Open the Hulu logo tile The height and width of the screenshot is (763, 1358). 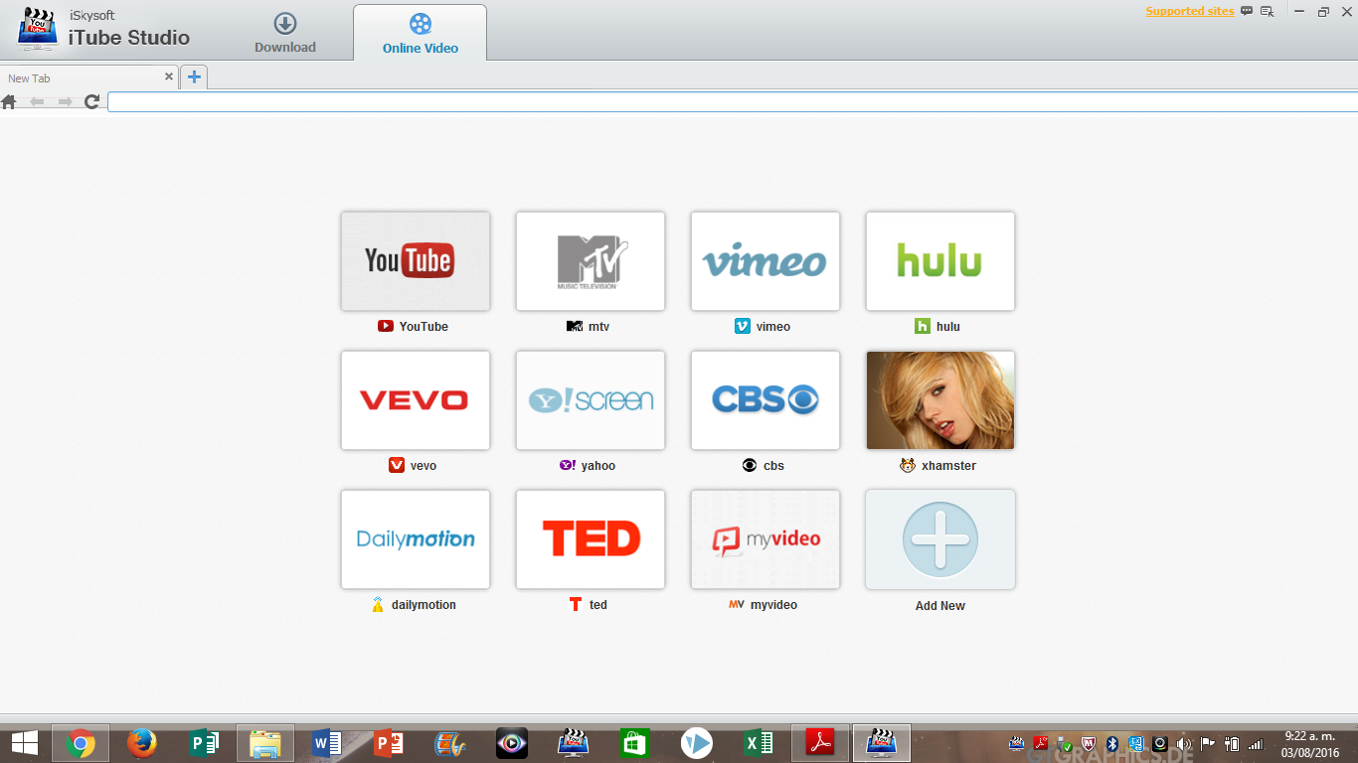pos(940,261)
